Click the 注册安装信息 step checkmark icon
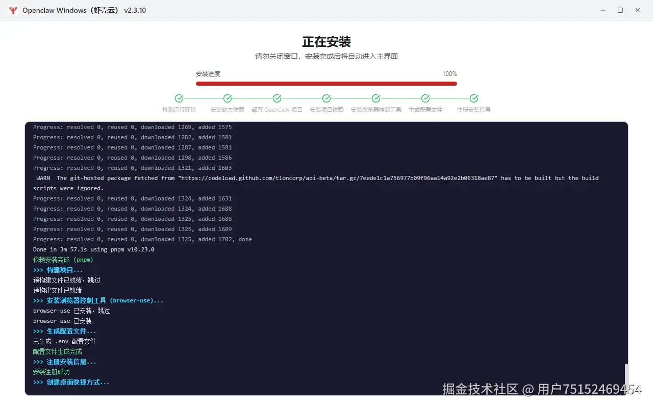This screenshot has width=653, height=408. 474,98
